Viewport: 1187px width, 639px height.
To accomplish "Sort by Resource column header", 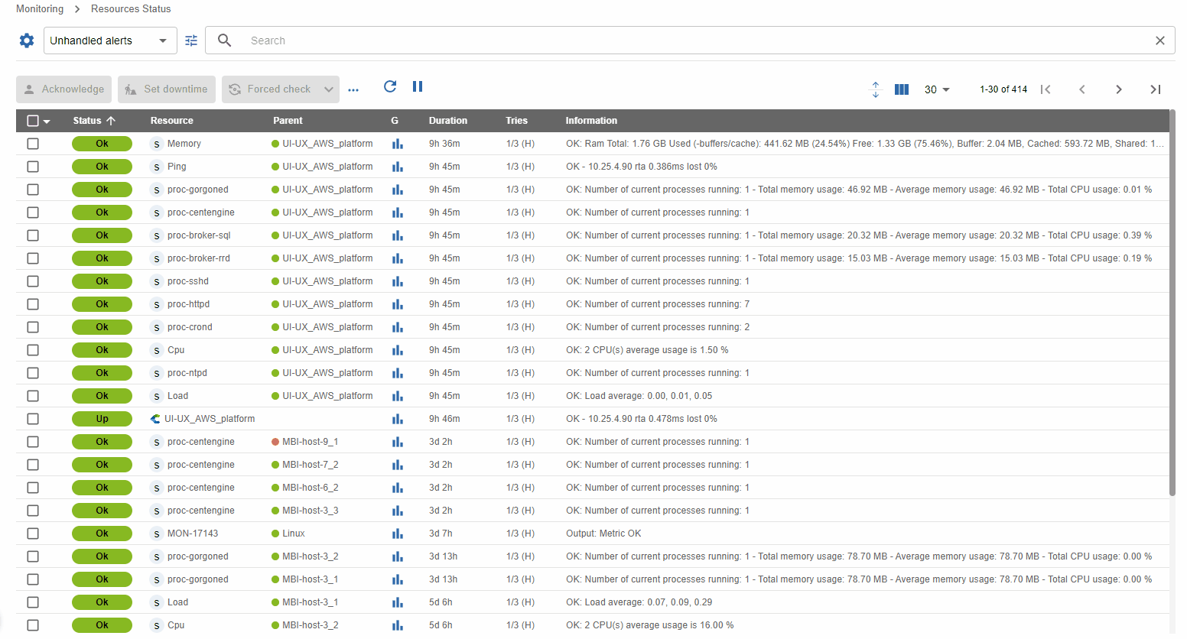I will pos(172,121).
